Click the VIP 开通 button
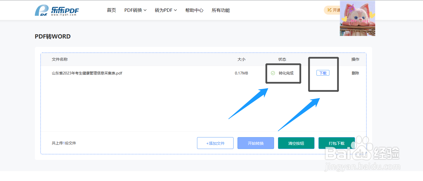This screenshot has height=181, width=423. coord(332,10)
